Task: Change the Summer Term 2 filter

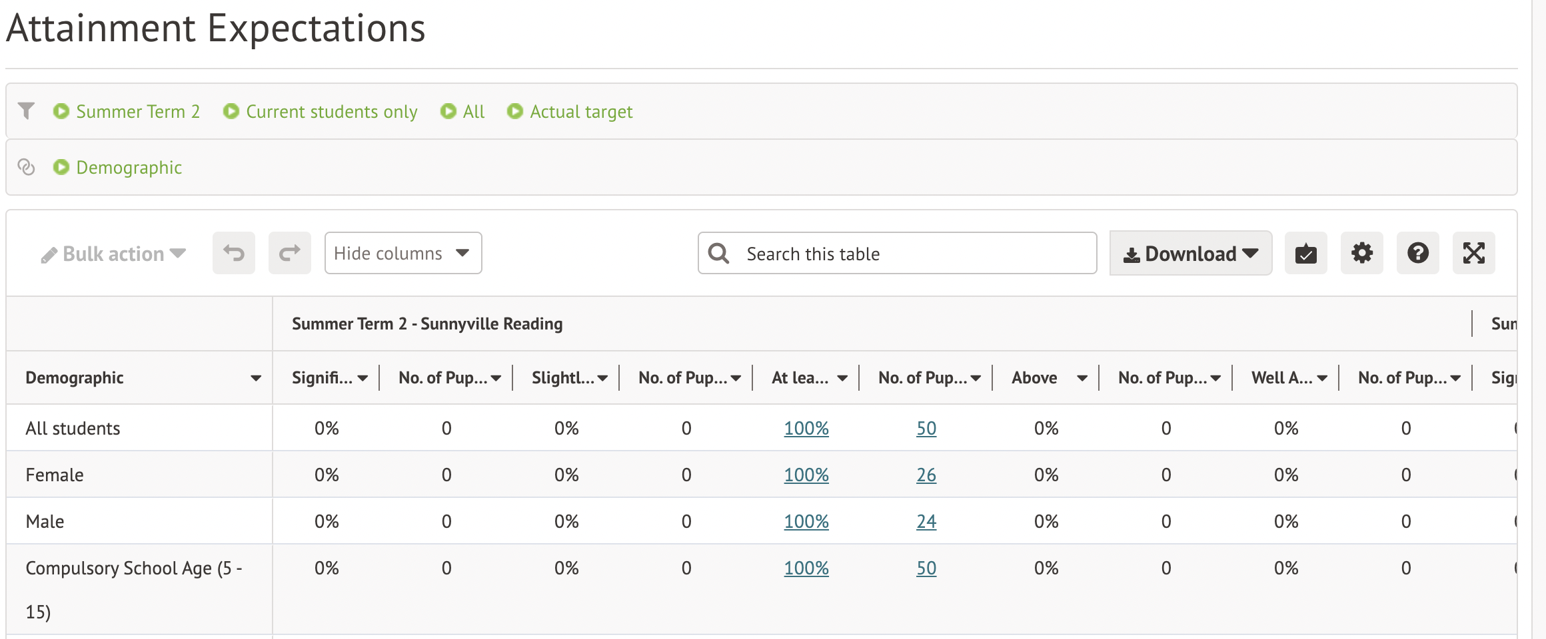Action: 127,112
